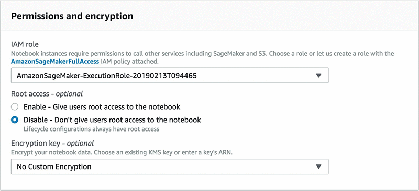Click the IAM role field label
419x191 pixels.
pyautogui.click(x=24, y=44)
